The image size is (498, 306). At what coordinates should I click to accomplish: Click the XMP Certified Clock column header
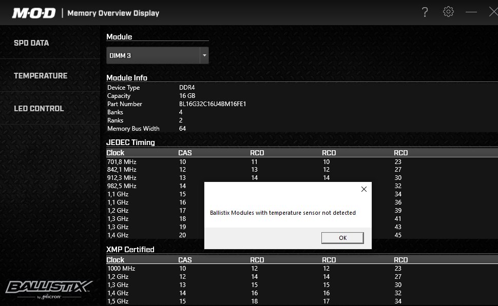[116, 260]
